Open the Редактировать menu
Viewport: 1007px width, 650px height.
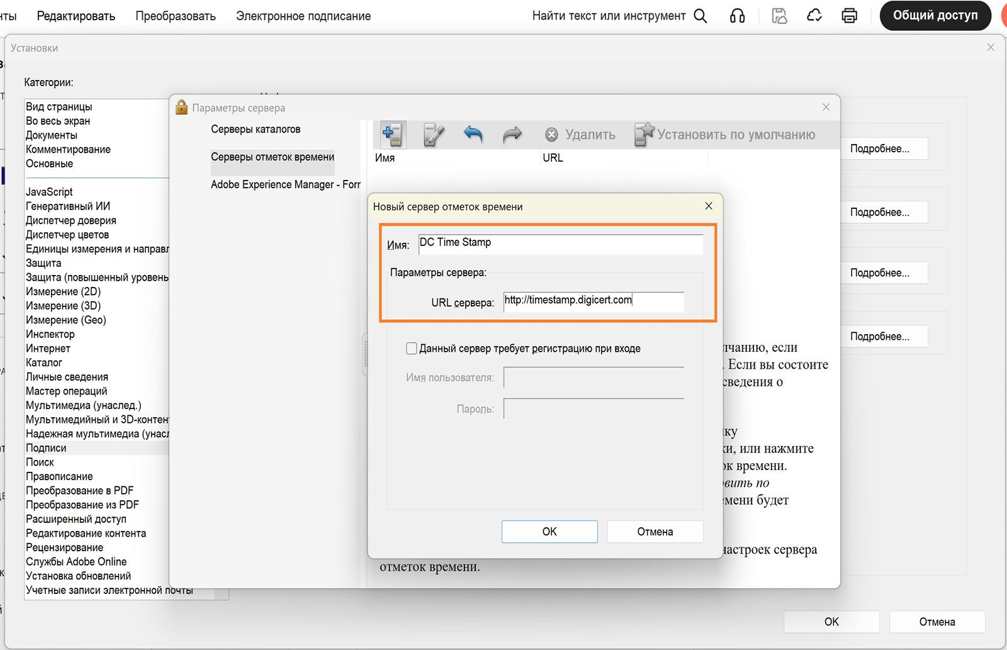coord(76,16)
